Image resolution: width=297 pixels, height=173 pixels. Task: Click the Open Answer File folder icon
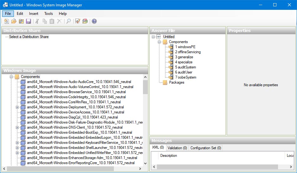click(x=14, y=21)
